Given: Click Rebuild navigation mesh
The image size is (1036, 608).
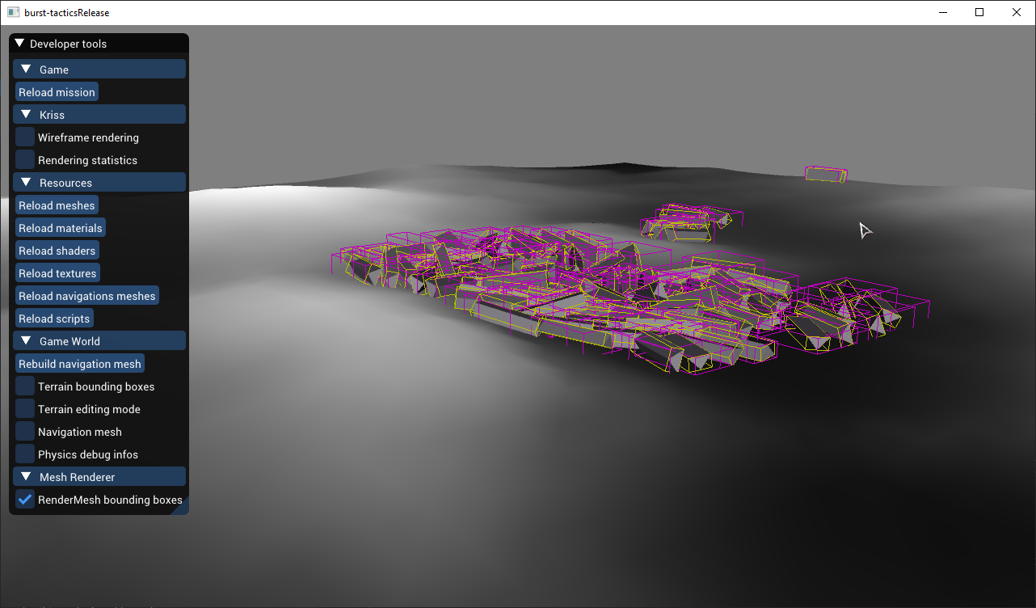Looking at the screenshot, I should (80, 364).
